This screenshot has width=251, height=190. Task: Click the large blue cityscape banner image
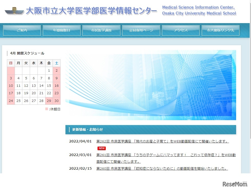pos(151,85)
